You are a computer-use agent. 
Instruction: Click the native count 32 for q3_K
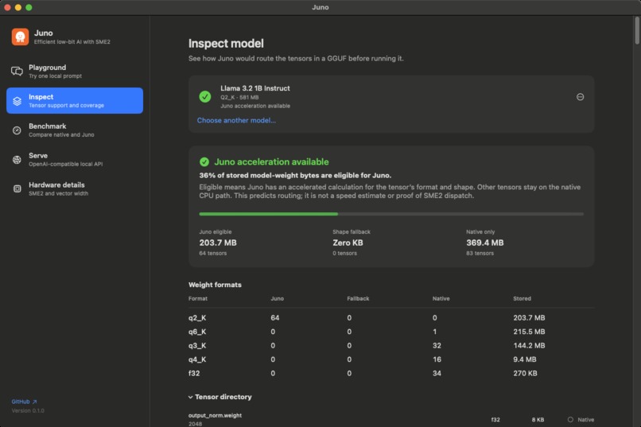click(x=437, y=346)
